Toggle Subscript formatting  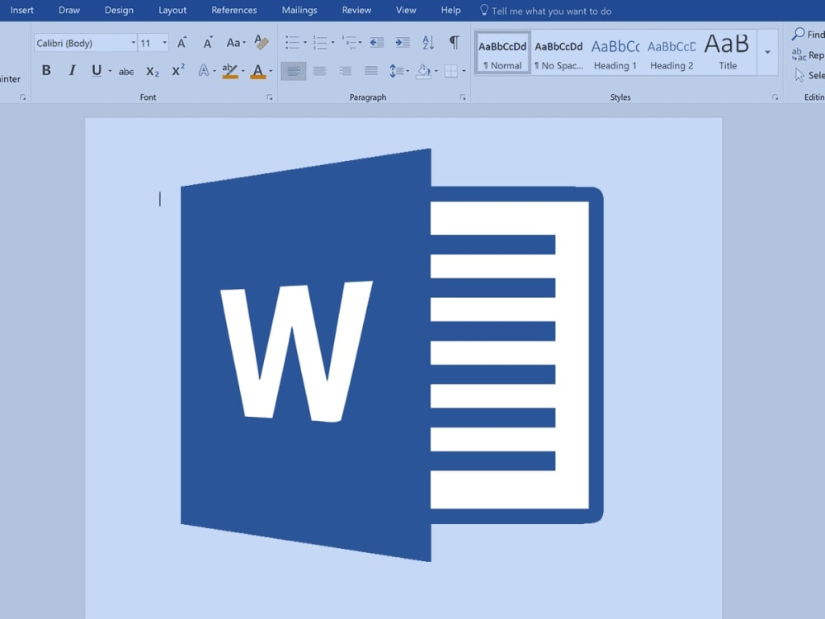click(152, 72)
